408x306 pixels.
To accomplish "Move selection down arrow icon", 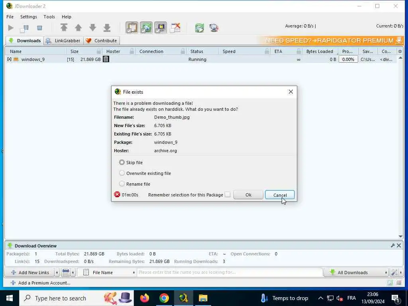I will [x=92, y=27].
